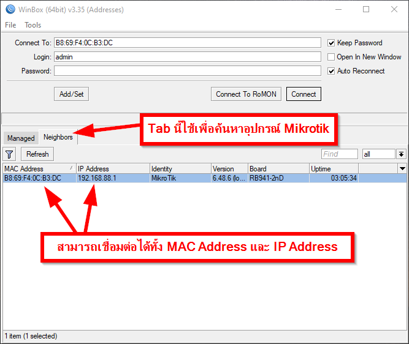Click the Connect To RoMON button
The width and height of the screenshot is (409, 344).
tap(246, 94)
